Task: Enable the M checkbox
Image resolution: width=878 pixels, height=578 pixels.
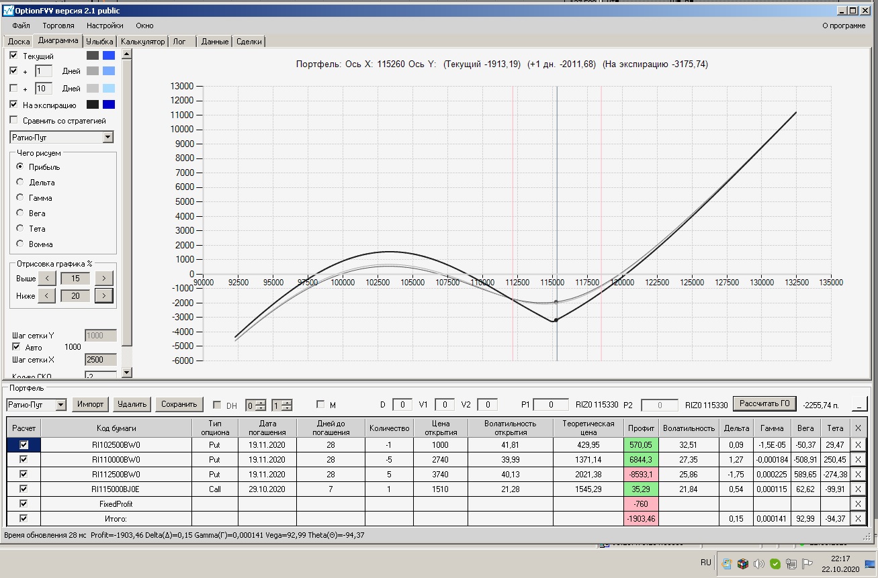Action: [320, 405]
